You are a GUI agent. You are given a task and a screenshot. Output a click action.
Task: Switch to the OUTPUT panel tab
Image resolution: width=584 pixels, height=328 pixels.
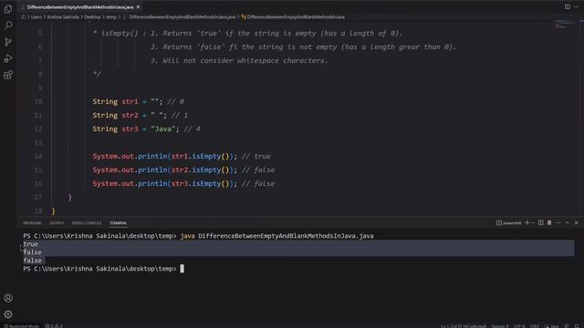coord(57,223)
